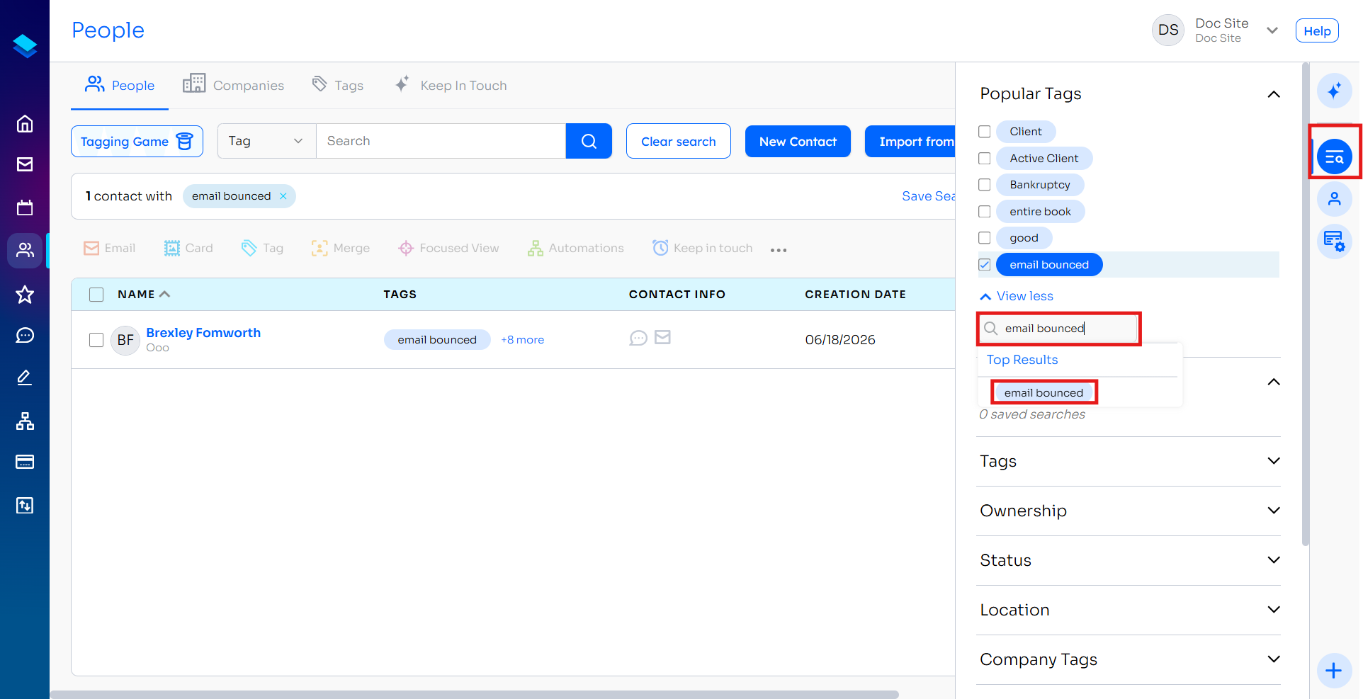Click the blue magnifier search button
The height and width of the screenshot is (699, 1363).
point(589,141)
